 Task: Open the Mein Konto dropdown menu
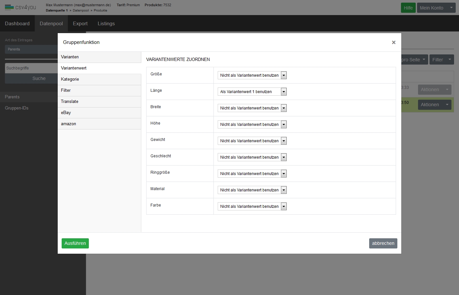(436, 8)
